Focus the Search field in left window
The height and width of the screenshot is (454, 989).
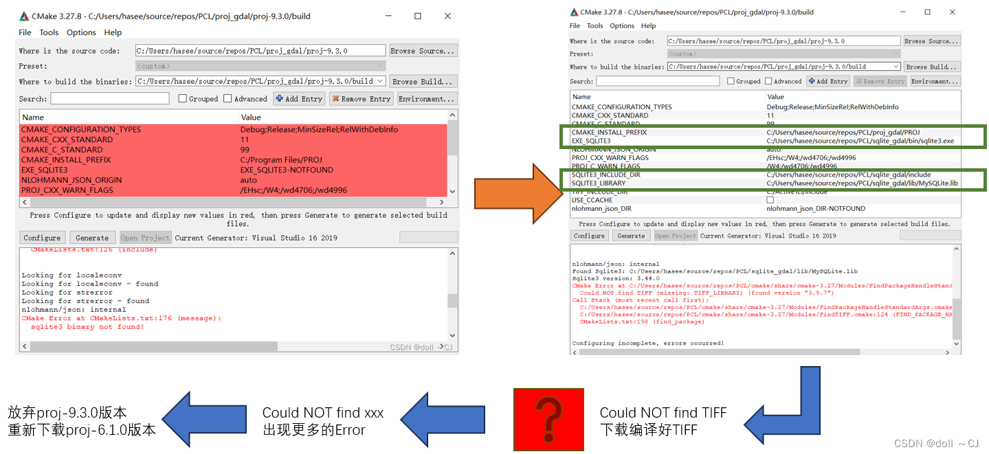pyautogui.click(x=110, y=99)
